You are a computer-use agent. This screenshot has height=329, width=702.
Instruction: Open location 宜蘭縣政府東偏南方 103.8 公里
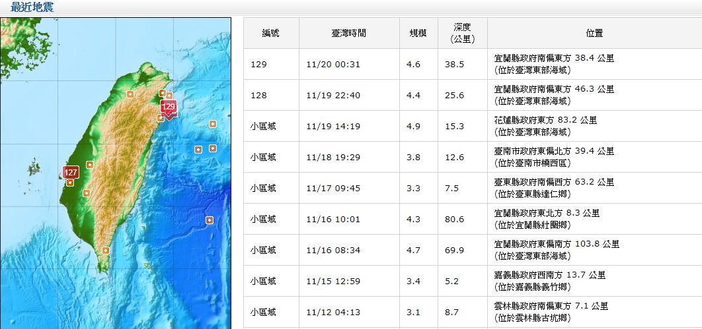[557, 244]
